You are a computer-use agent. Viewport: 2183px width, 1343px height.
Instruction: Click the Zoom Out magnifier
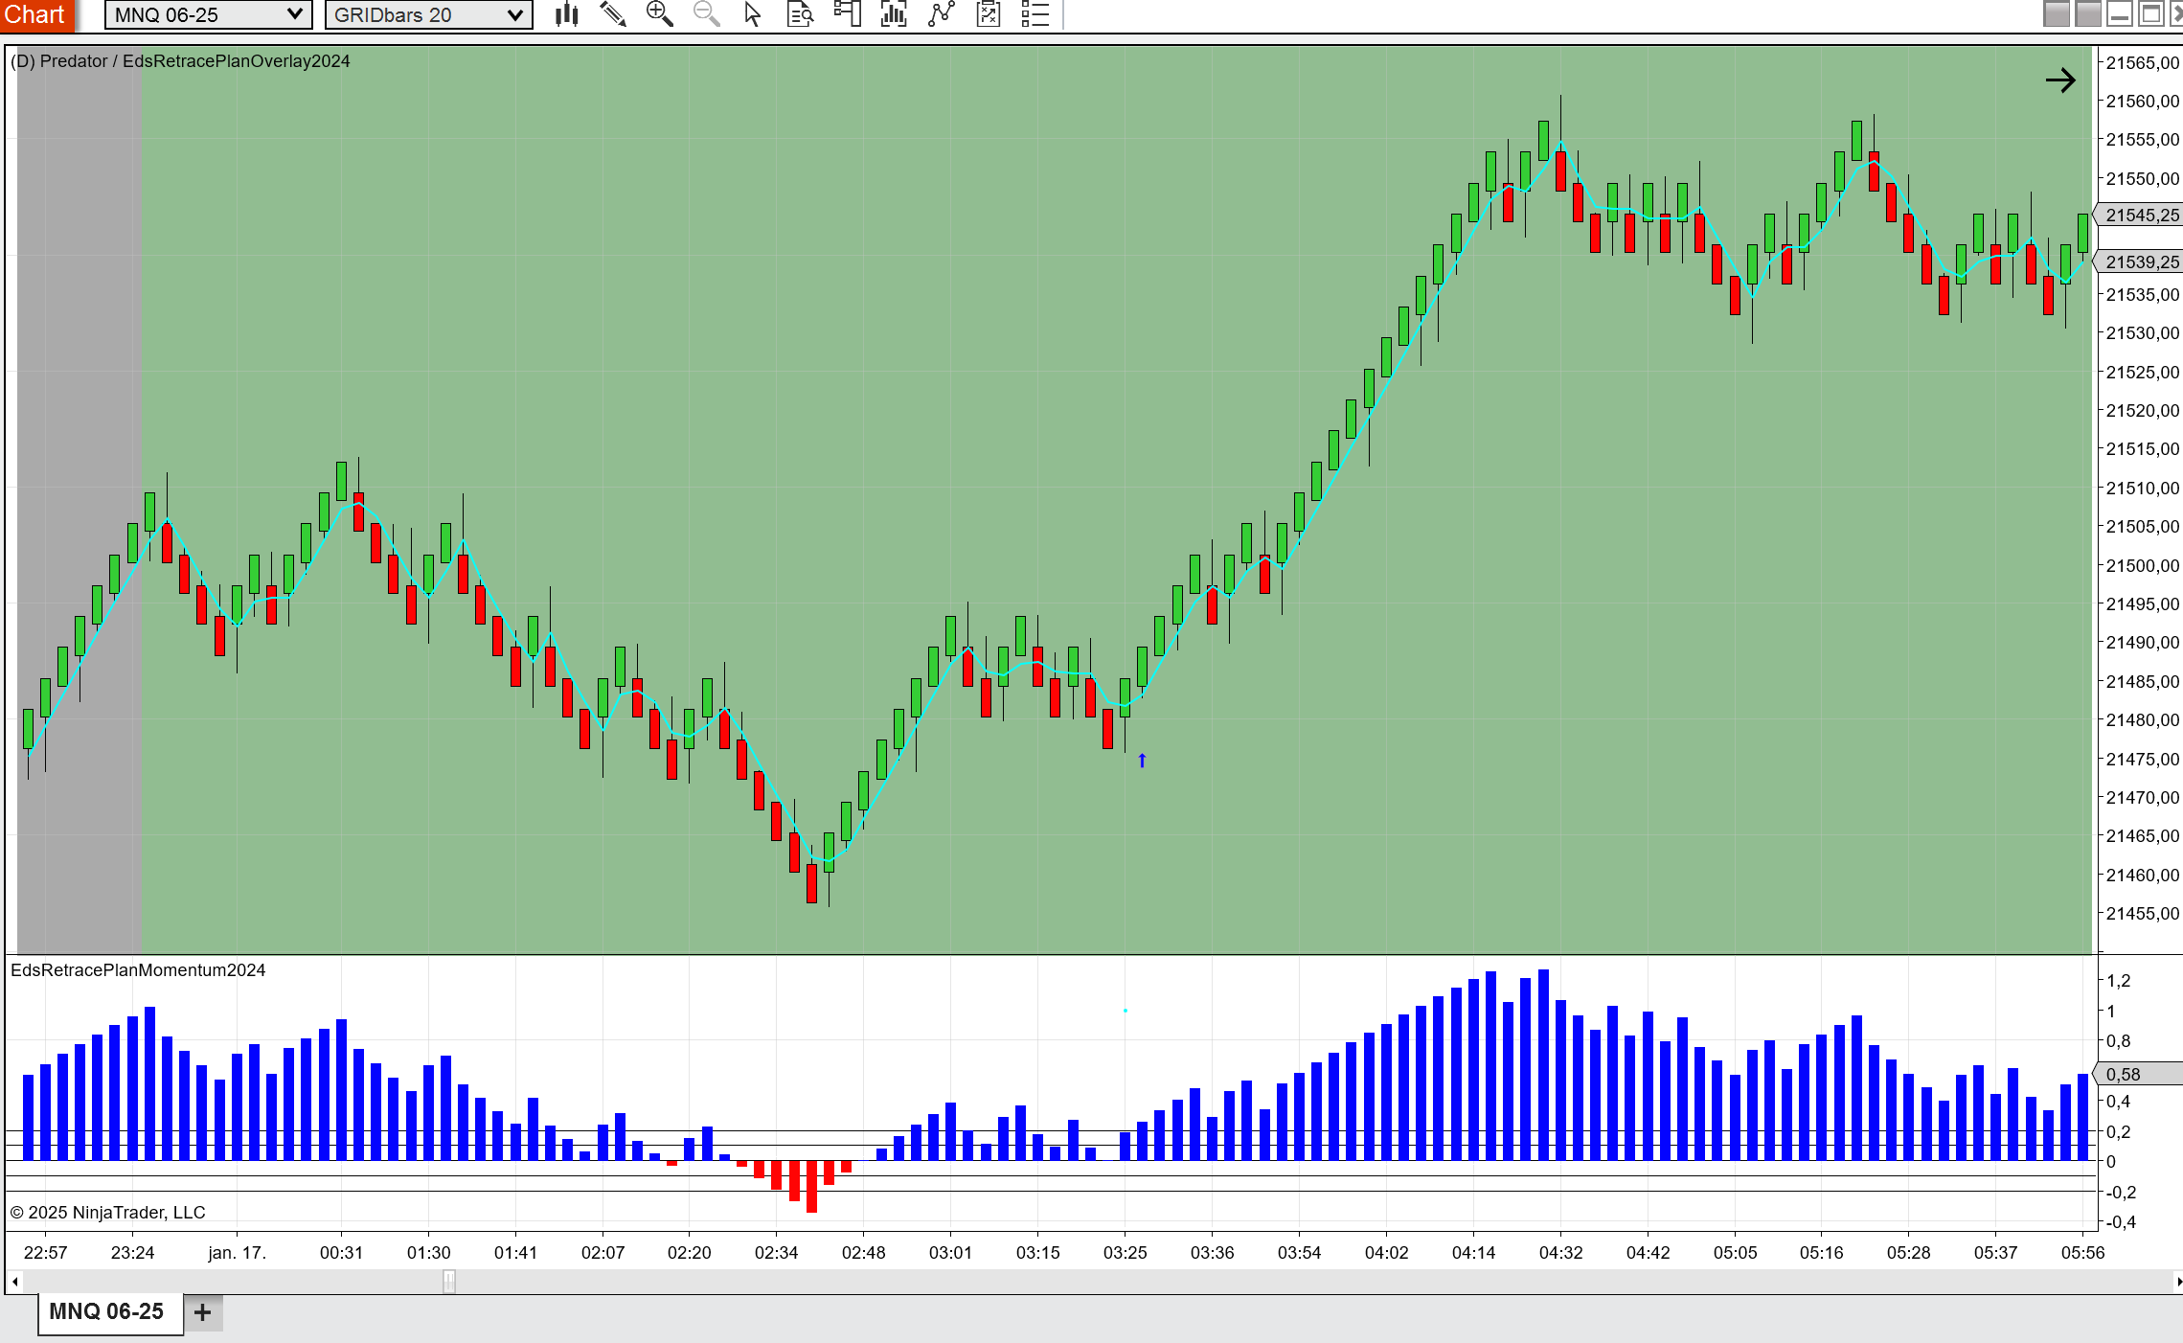(706, 14)
